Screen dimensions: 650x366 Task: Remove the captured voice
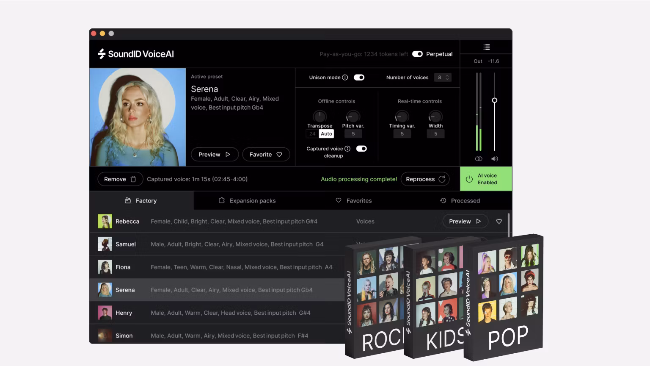coord(120,179)
